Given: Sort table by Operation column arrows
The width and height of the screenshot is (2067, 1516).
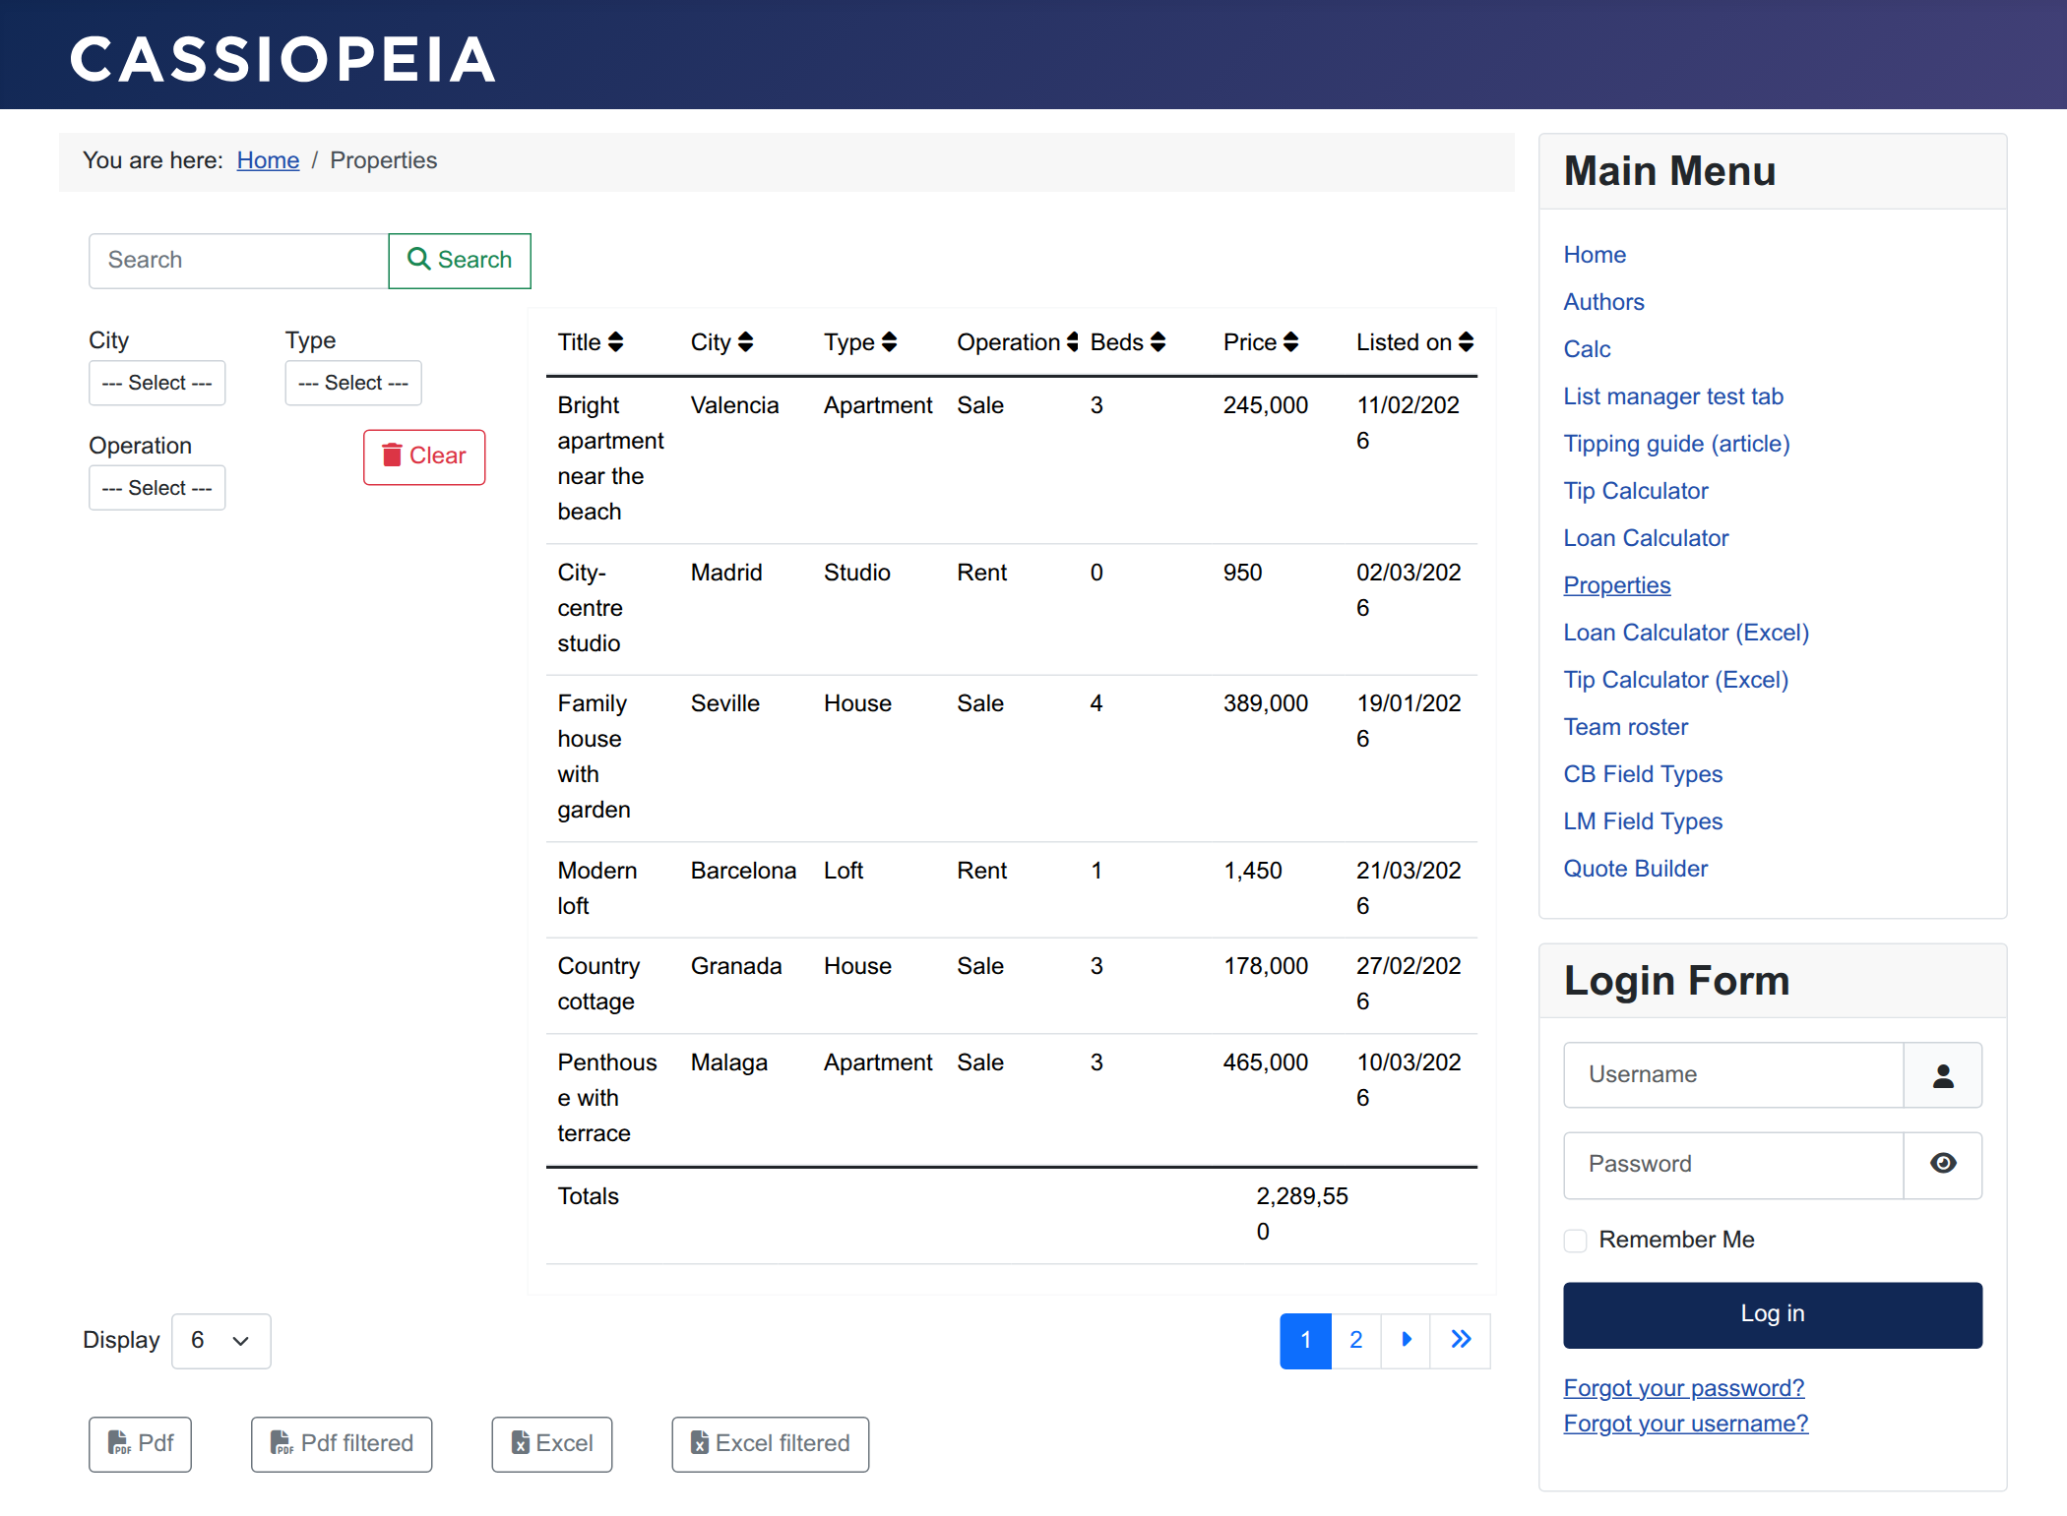Looking at the screenshot, I should pyautogui.click(x=1073, y=342).
